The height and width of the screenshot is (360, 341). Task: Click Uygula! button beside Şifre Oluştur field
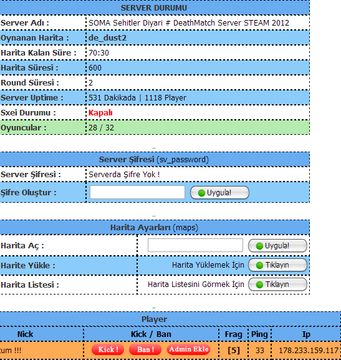tap(219, 193)
